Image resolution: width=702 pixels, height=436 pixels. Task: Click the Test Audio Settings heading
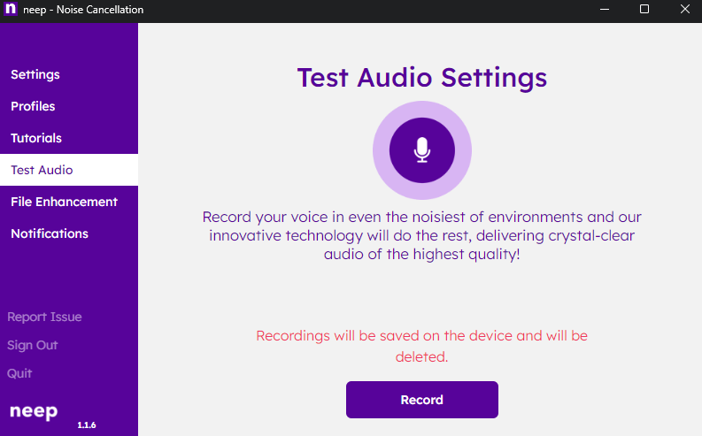(421, 77)
